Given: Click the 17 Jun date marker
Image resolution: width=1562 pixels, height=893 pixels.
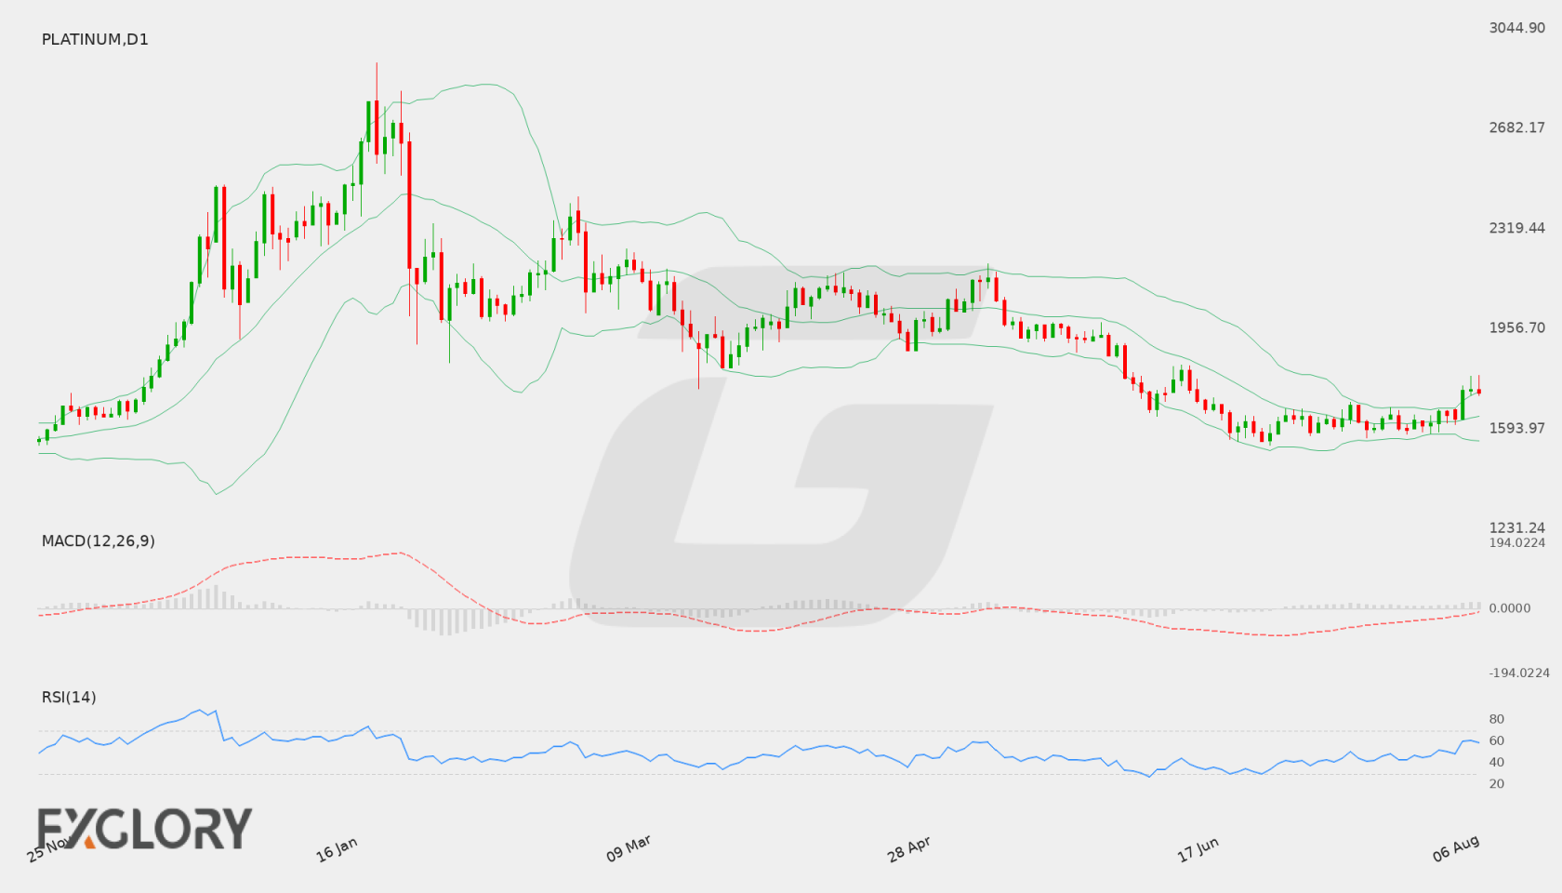Looking at the screenshot, I should coord(1198,848).
